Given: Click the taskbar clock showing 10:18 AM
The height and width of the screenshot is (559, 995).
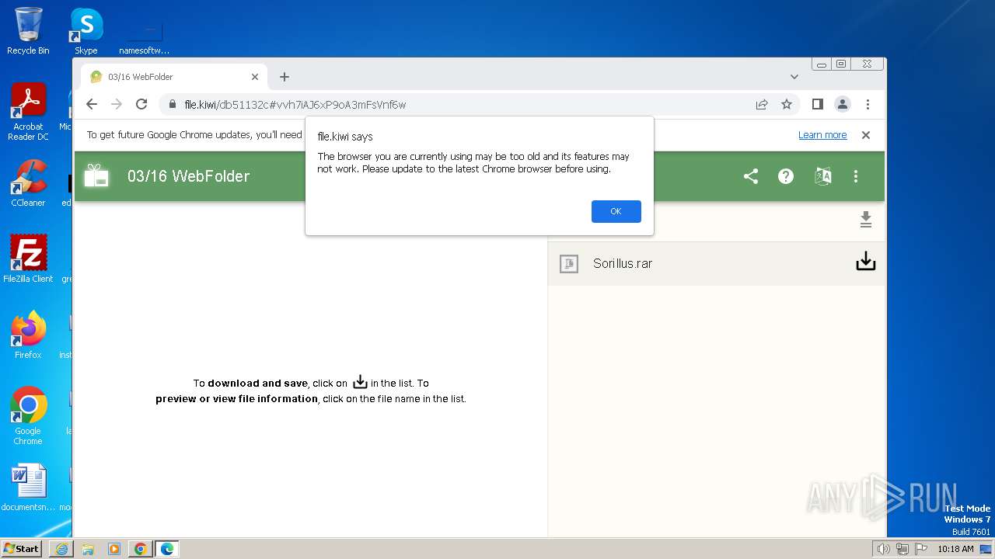Looking at the screenshot, I should point(955,549).
